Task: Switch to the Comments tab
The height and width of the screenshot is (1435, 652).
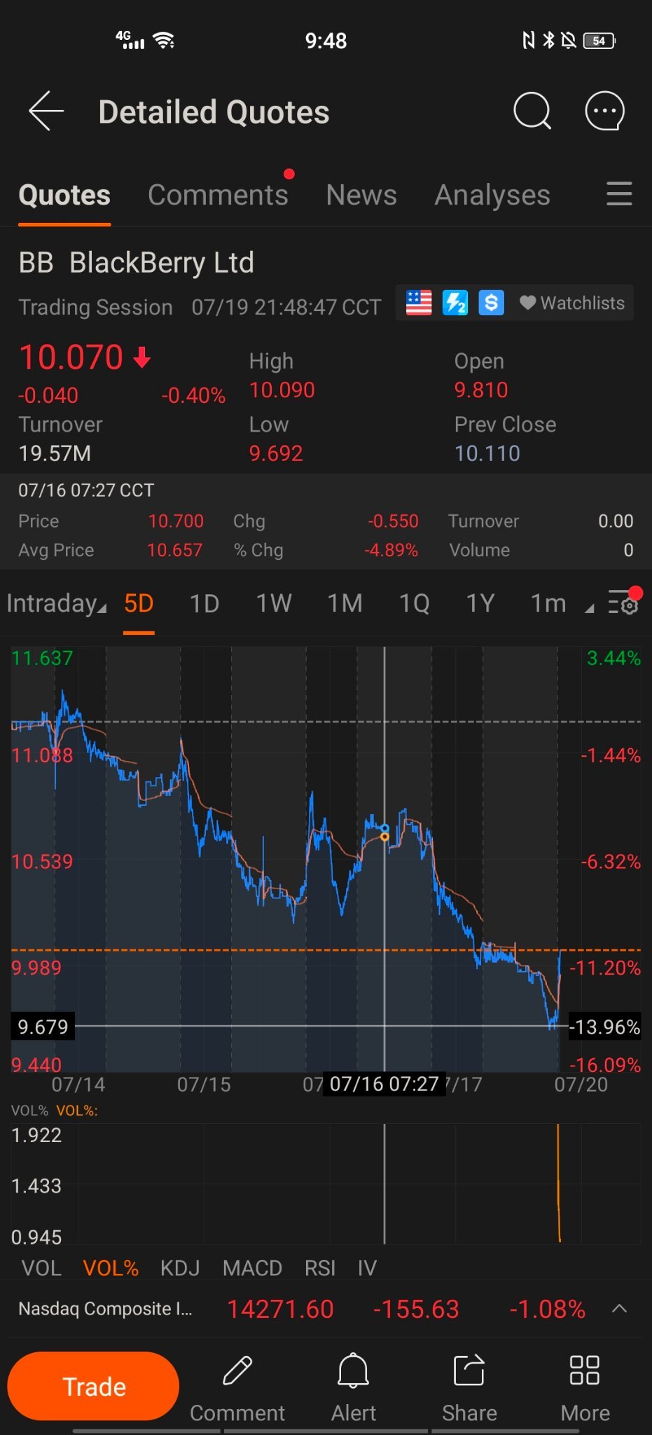Action: point(218,195)
